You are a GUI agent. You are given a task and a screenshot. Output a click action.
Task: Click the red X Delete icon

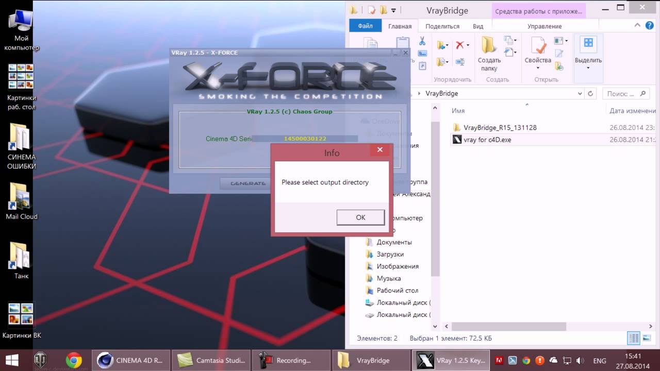[459, 45]
